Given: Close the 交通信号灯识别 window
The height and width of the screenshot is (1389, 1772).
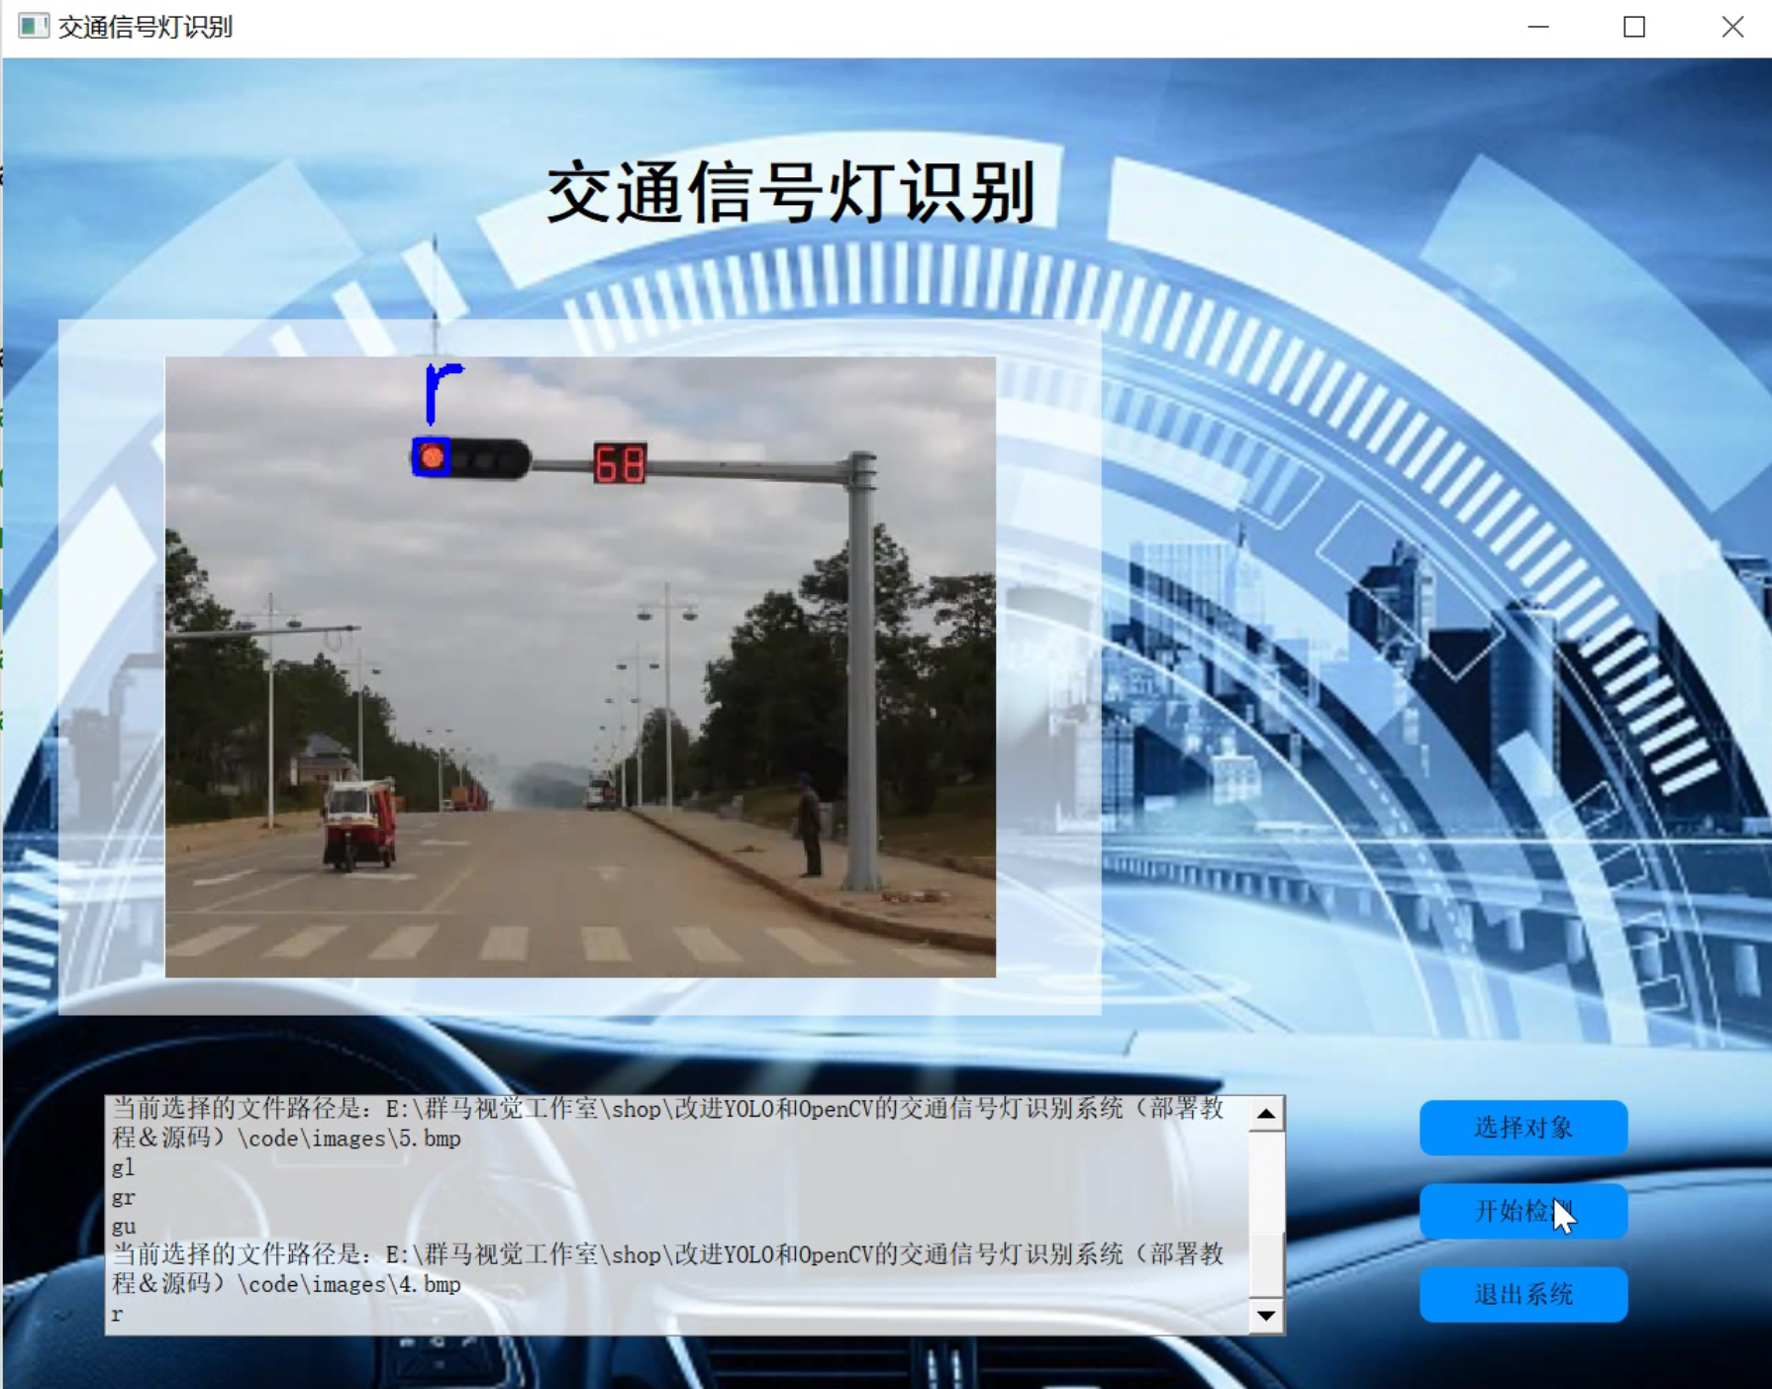Looking at the screenshot, I should [1731, 27].
